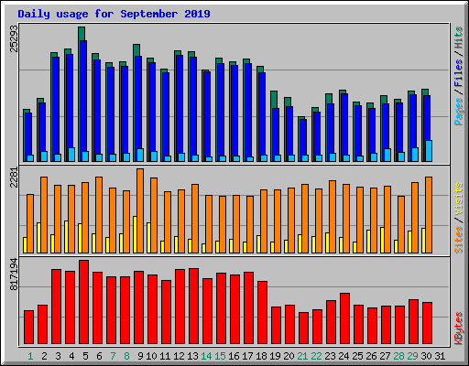This screenshot has height=366, width=469.
Task: Click the yellow 'Visits' legend label
Action: pyautogui.click(x=459, y=199)
